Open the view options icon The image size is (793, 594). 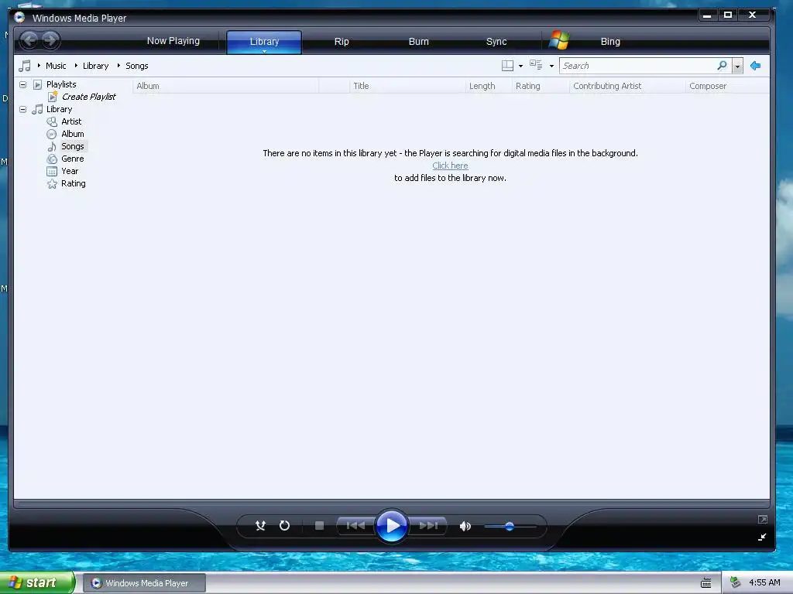536,65
